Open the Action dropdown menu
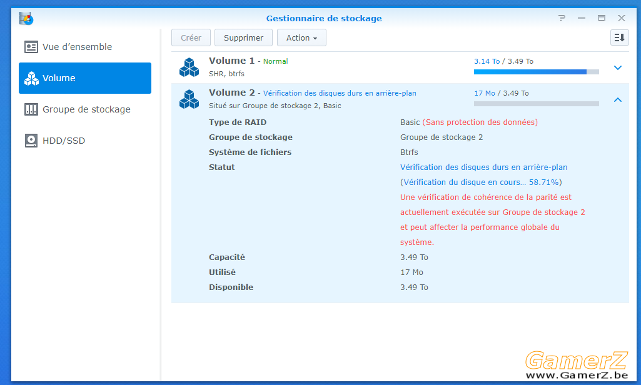Image resolution: width=641 pixels, height=385 pixels. [301, 37]
